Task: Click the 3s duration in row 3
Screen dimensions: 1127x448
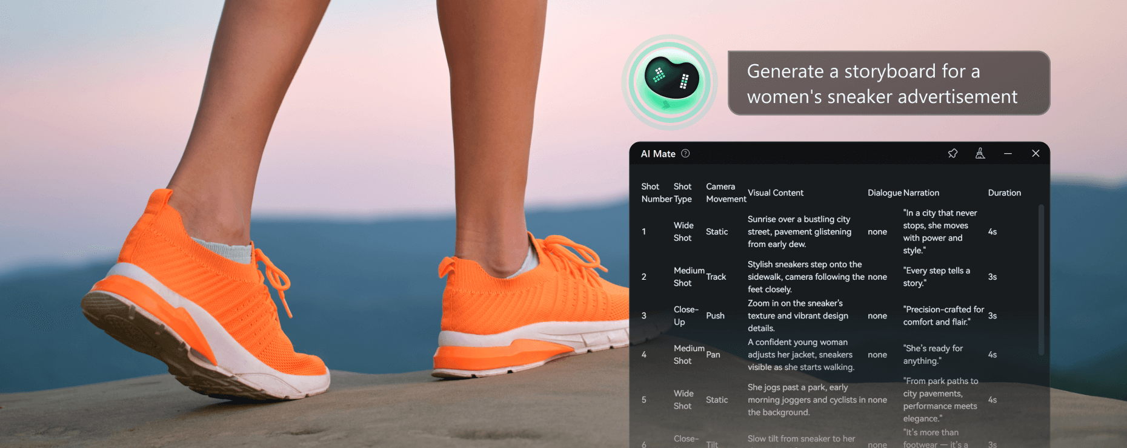Action: coord(992,315)
